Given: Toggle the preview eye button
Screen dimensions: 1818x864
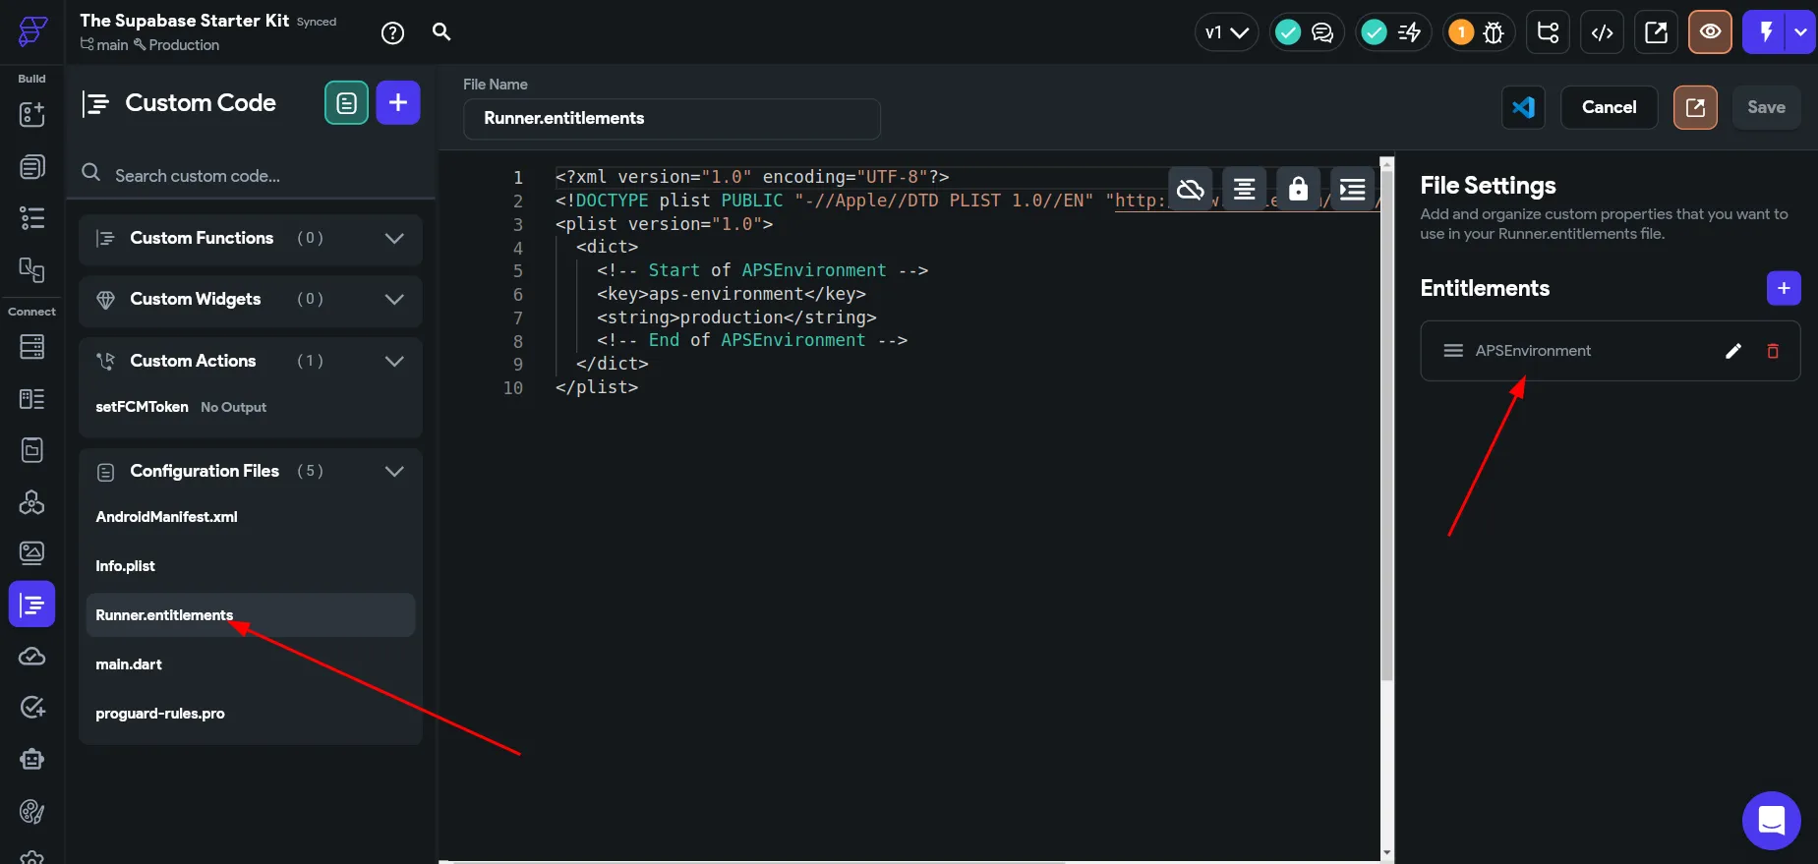Looking at the screenshot, I should tap(1710, 32).
